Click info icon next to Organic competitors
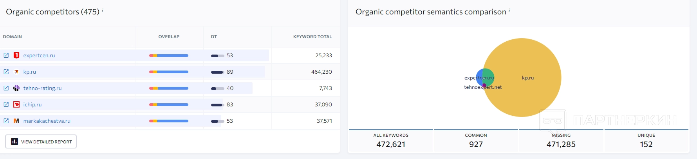Screen dimensions: 697x159 pyautogui.click(x=103, y=11)
